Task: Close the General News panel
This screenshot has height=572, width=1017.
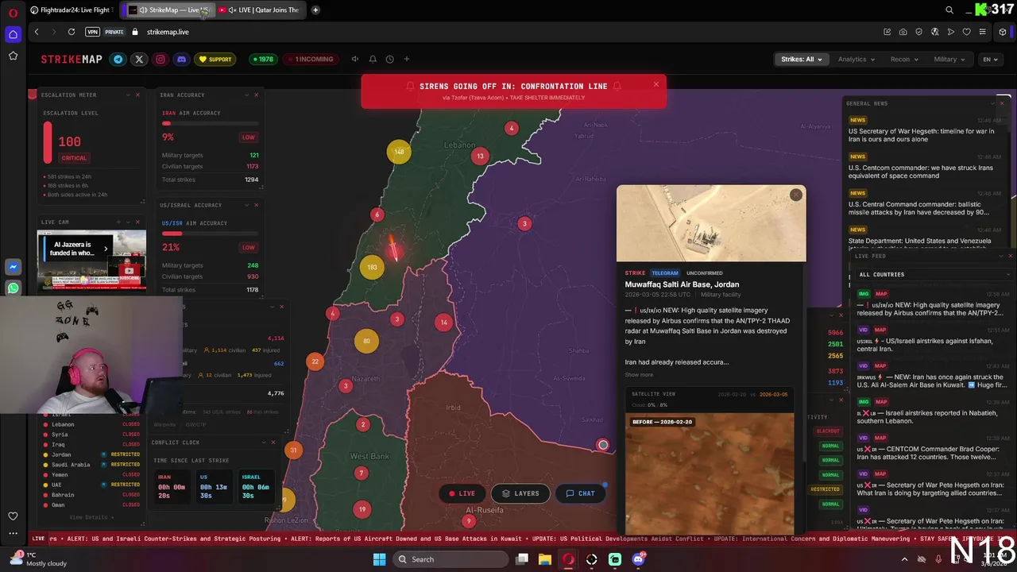Action: point(1003,103)
